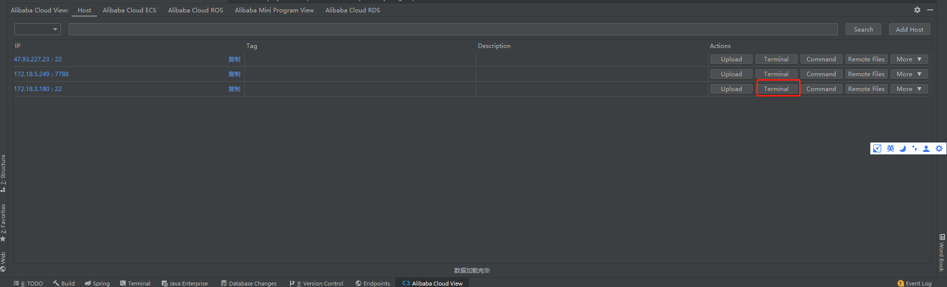Select the Alibaba Cloud View tool window button
This screenshot has height=287, width=947.
coord(432,284)
